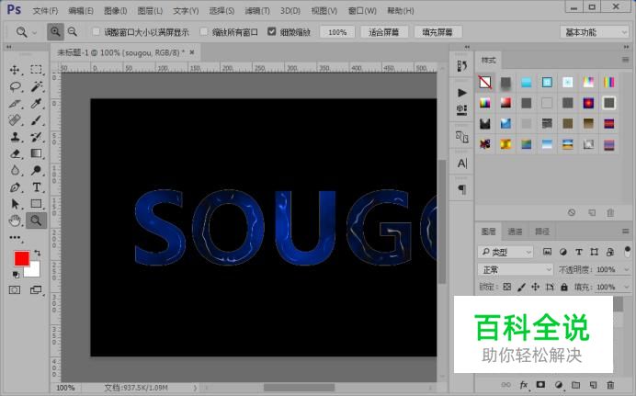
Task: Toggle lock all for the layer
Action: [564, 287]
